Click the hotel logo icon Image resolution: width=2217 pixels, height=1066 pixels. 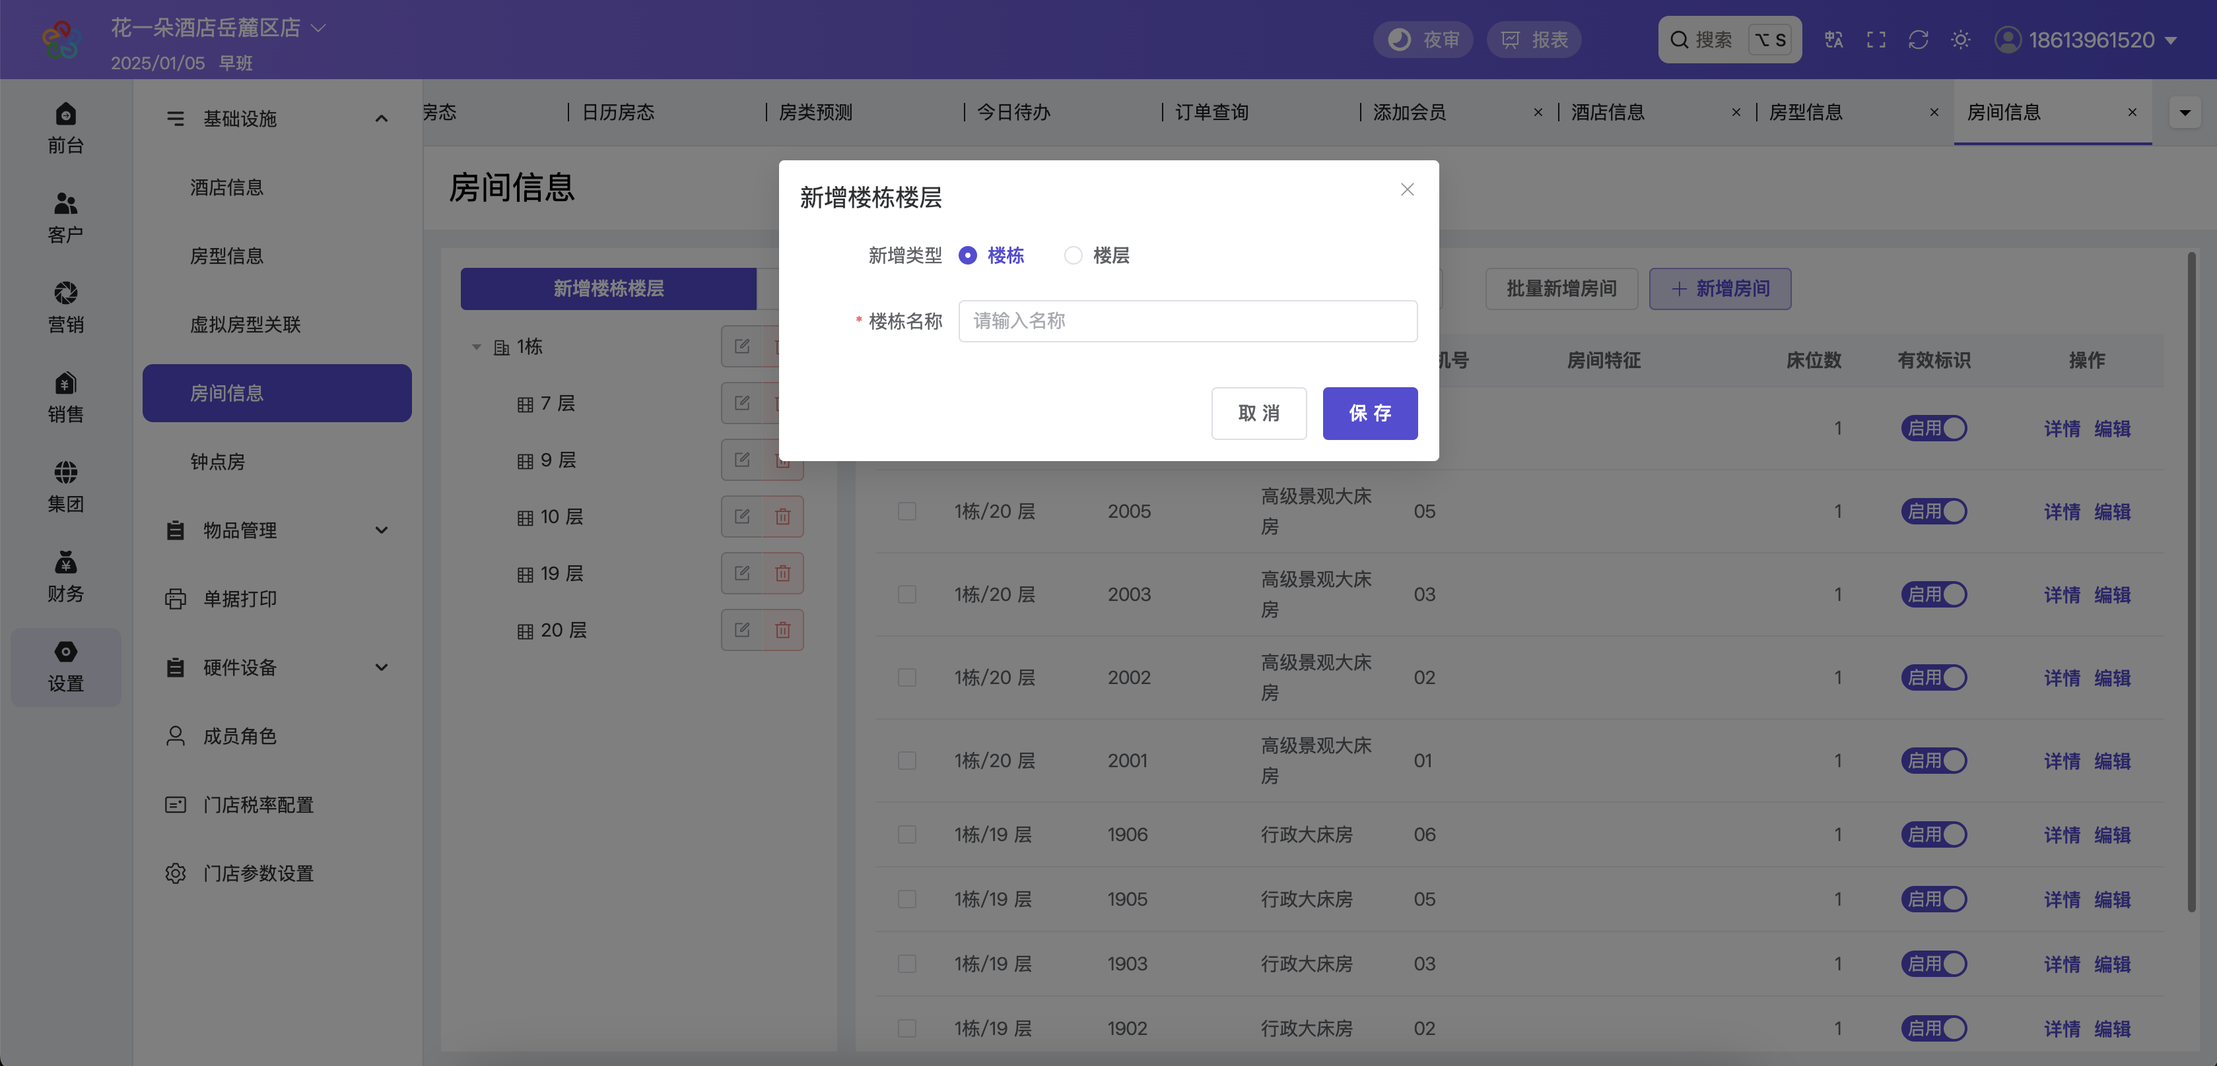click(62, 40)
